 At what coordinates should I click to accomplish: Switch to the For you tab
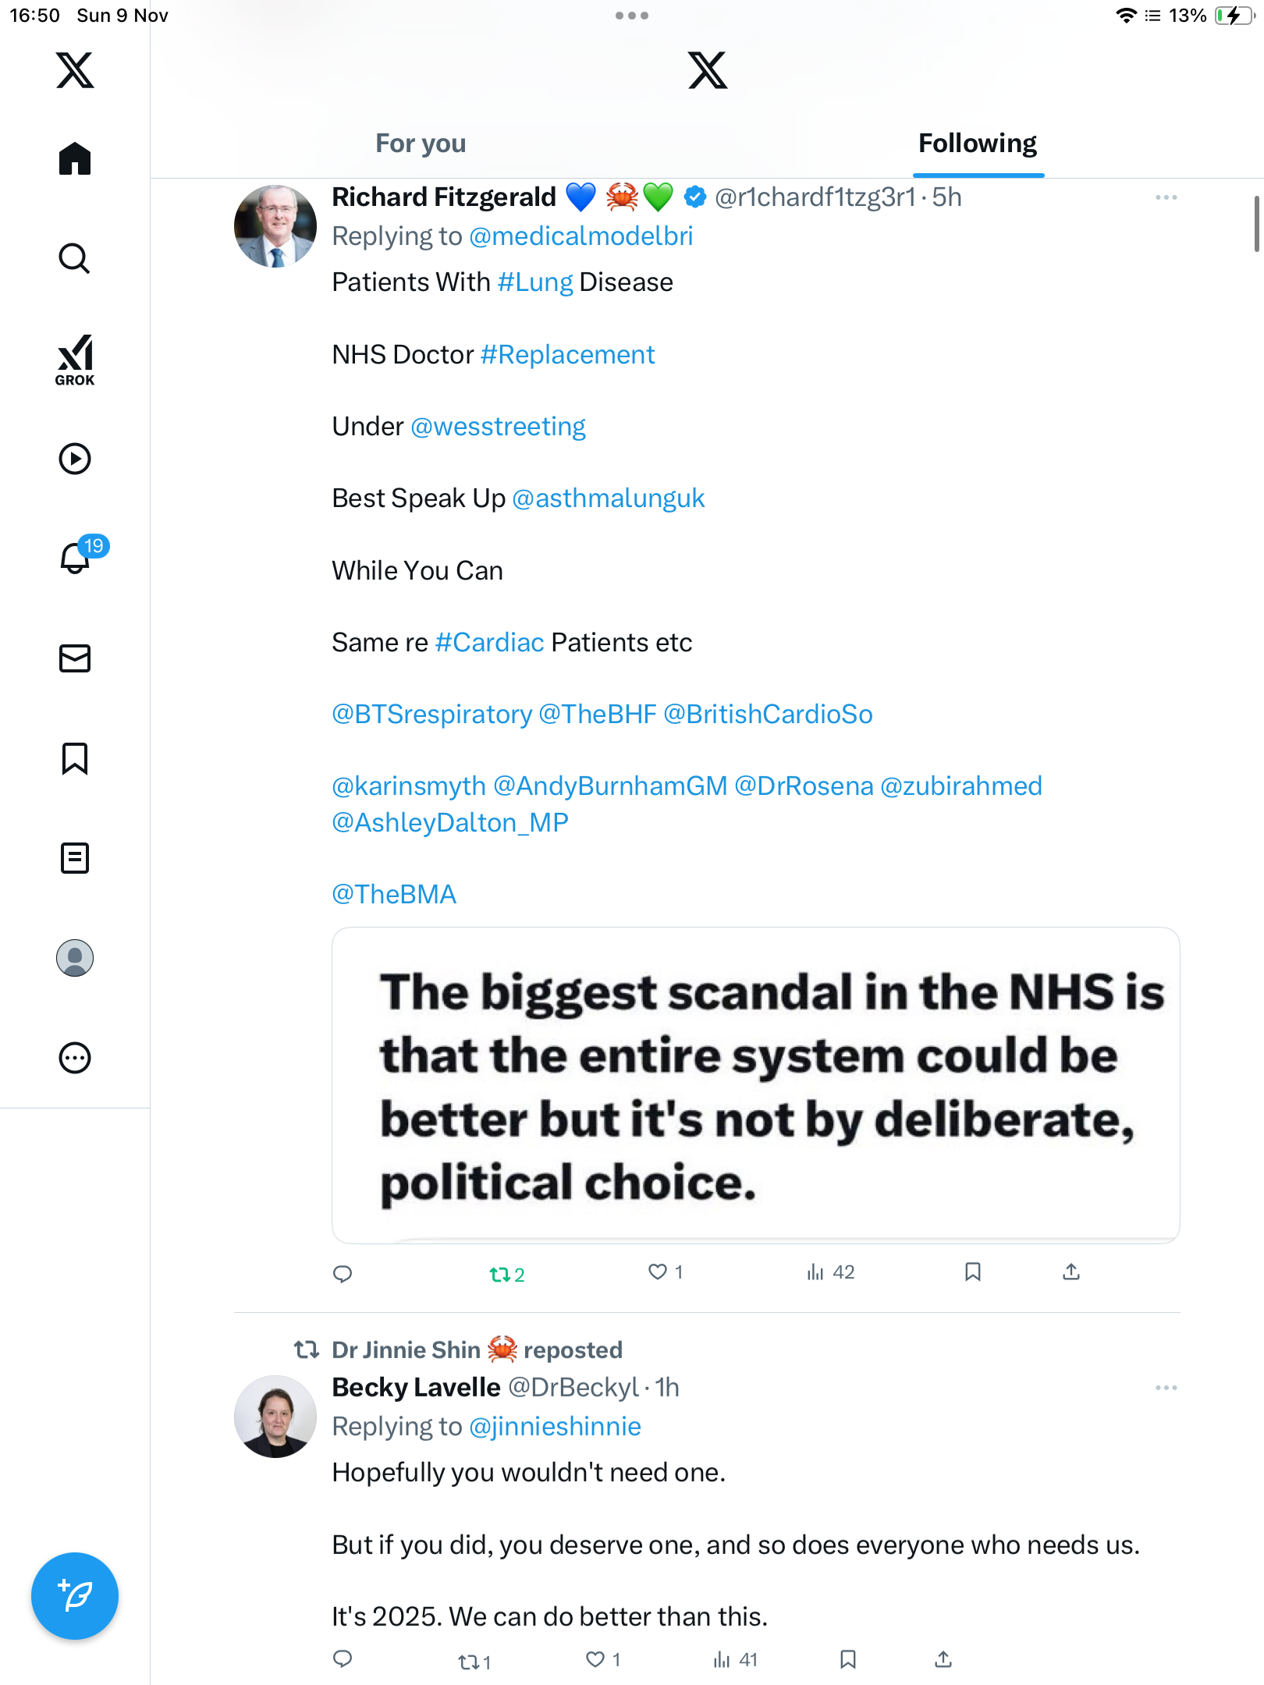coord(421,144)
